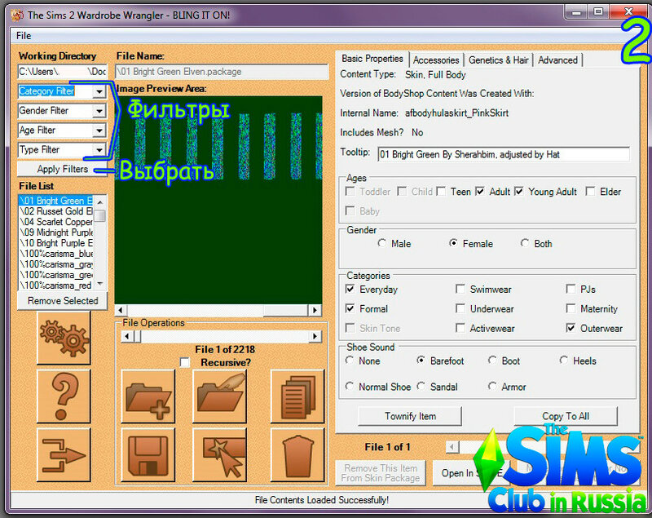This screenshot has height=518, width=652.
Task: Click the image preview right scroll arrow
Action: [x=315, y=310]
